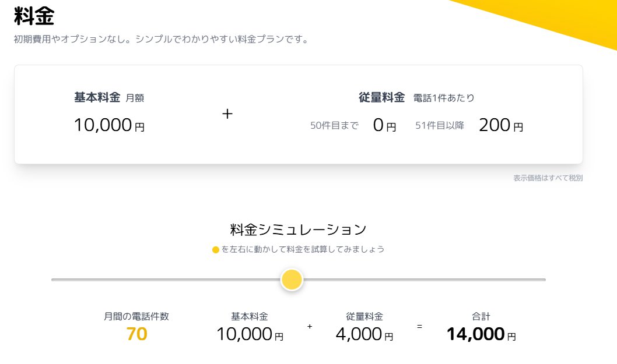Viewport: 617px width, 364px height.
Task: Click the 51件目以降 200円 price
Action: [x=469, y=125]
